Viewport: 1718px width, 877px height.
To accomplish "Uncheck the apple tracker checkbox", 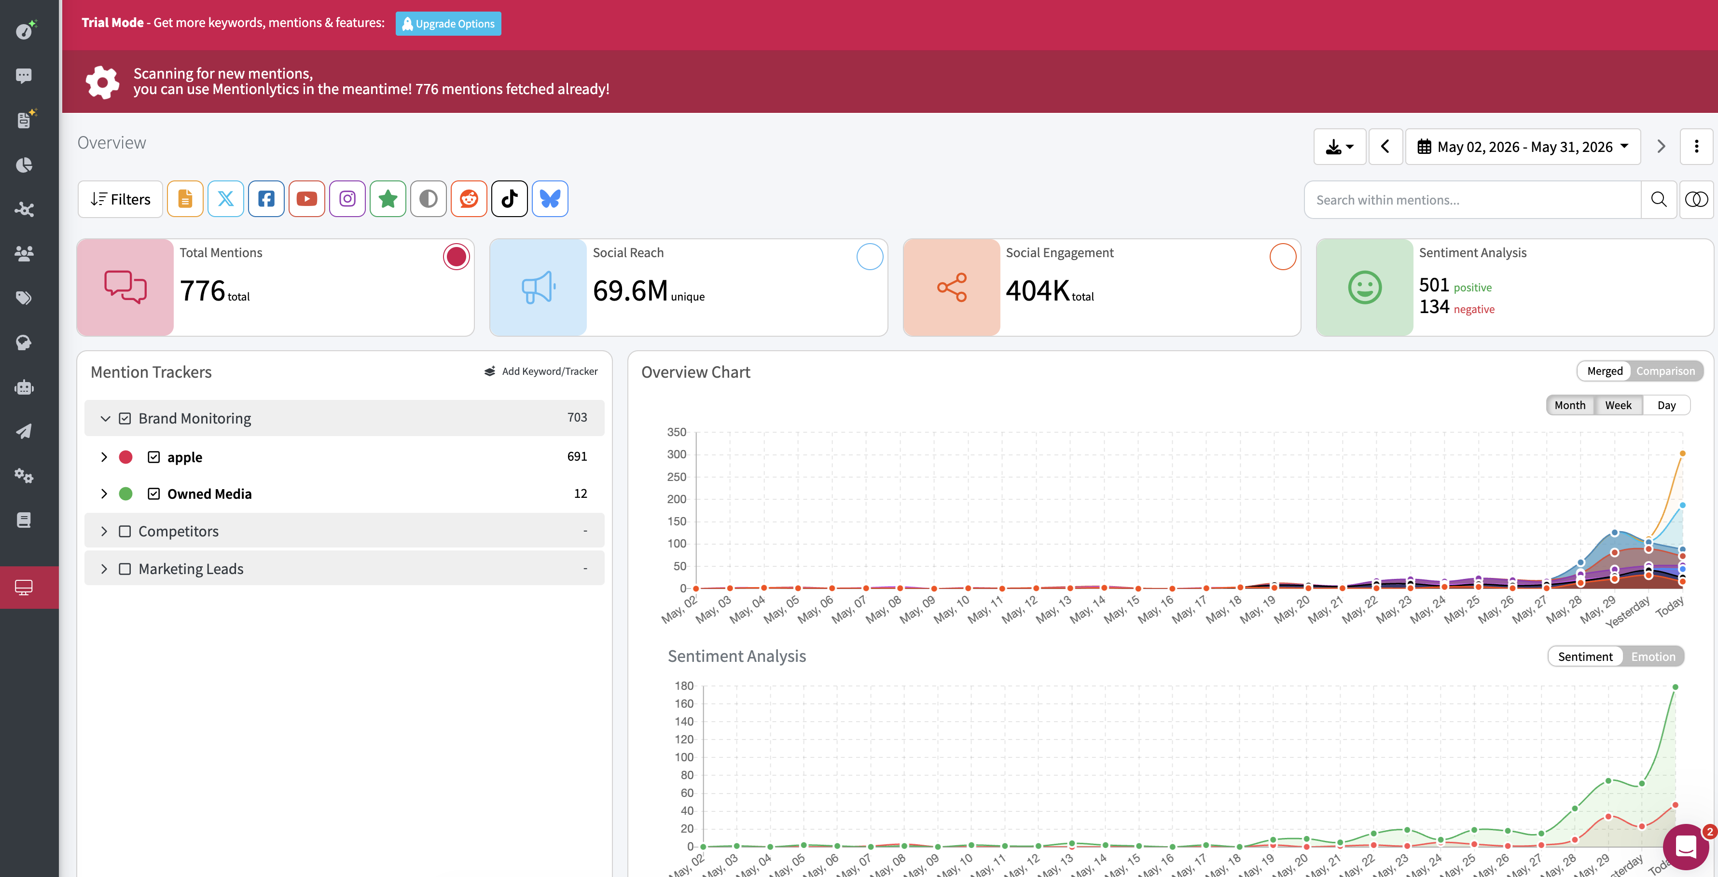I will click(153, 457).
